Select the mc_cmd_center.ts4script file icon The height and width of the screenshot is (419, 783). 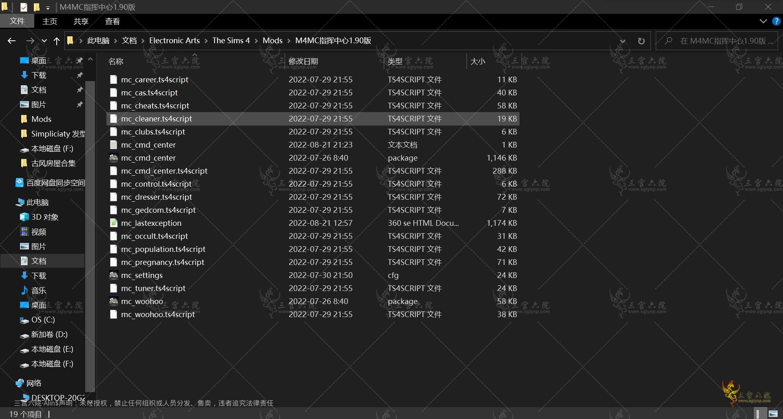pyautogui.click(x=113, y=171)
